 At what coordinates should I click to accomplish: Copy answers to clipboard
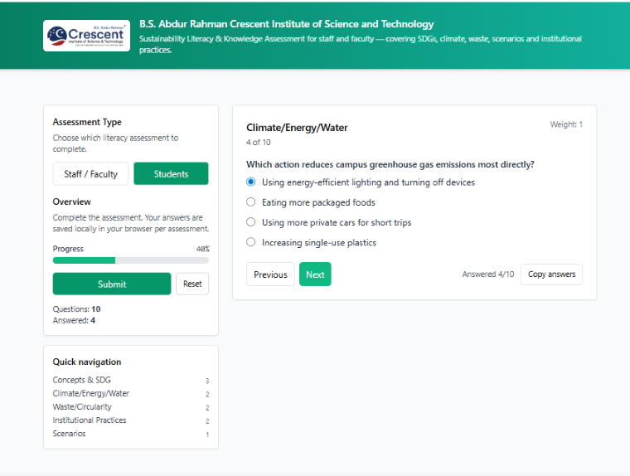pos(551,274)
